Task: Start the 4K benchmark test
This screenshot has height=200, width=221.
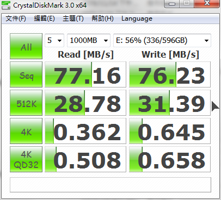Action: (26, 131)
